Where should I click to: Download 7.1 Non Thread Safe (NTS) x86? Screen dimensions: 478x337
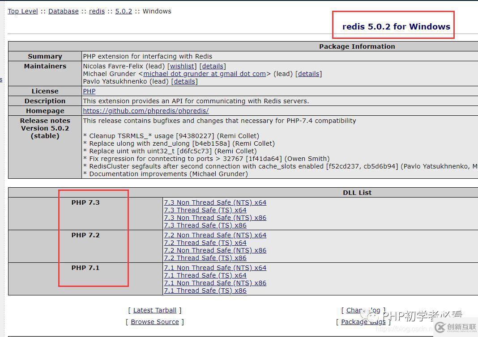pos(215,283)
